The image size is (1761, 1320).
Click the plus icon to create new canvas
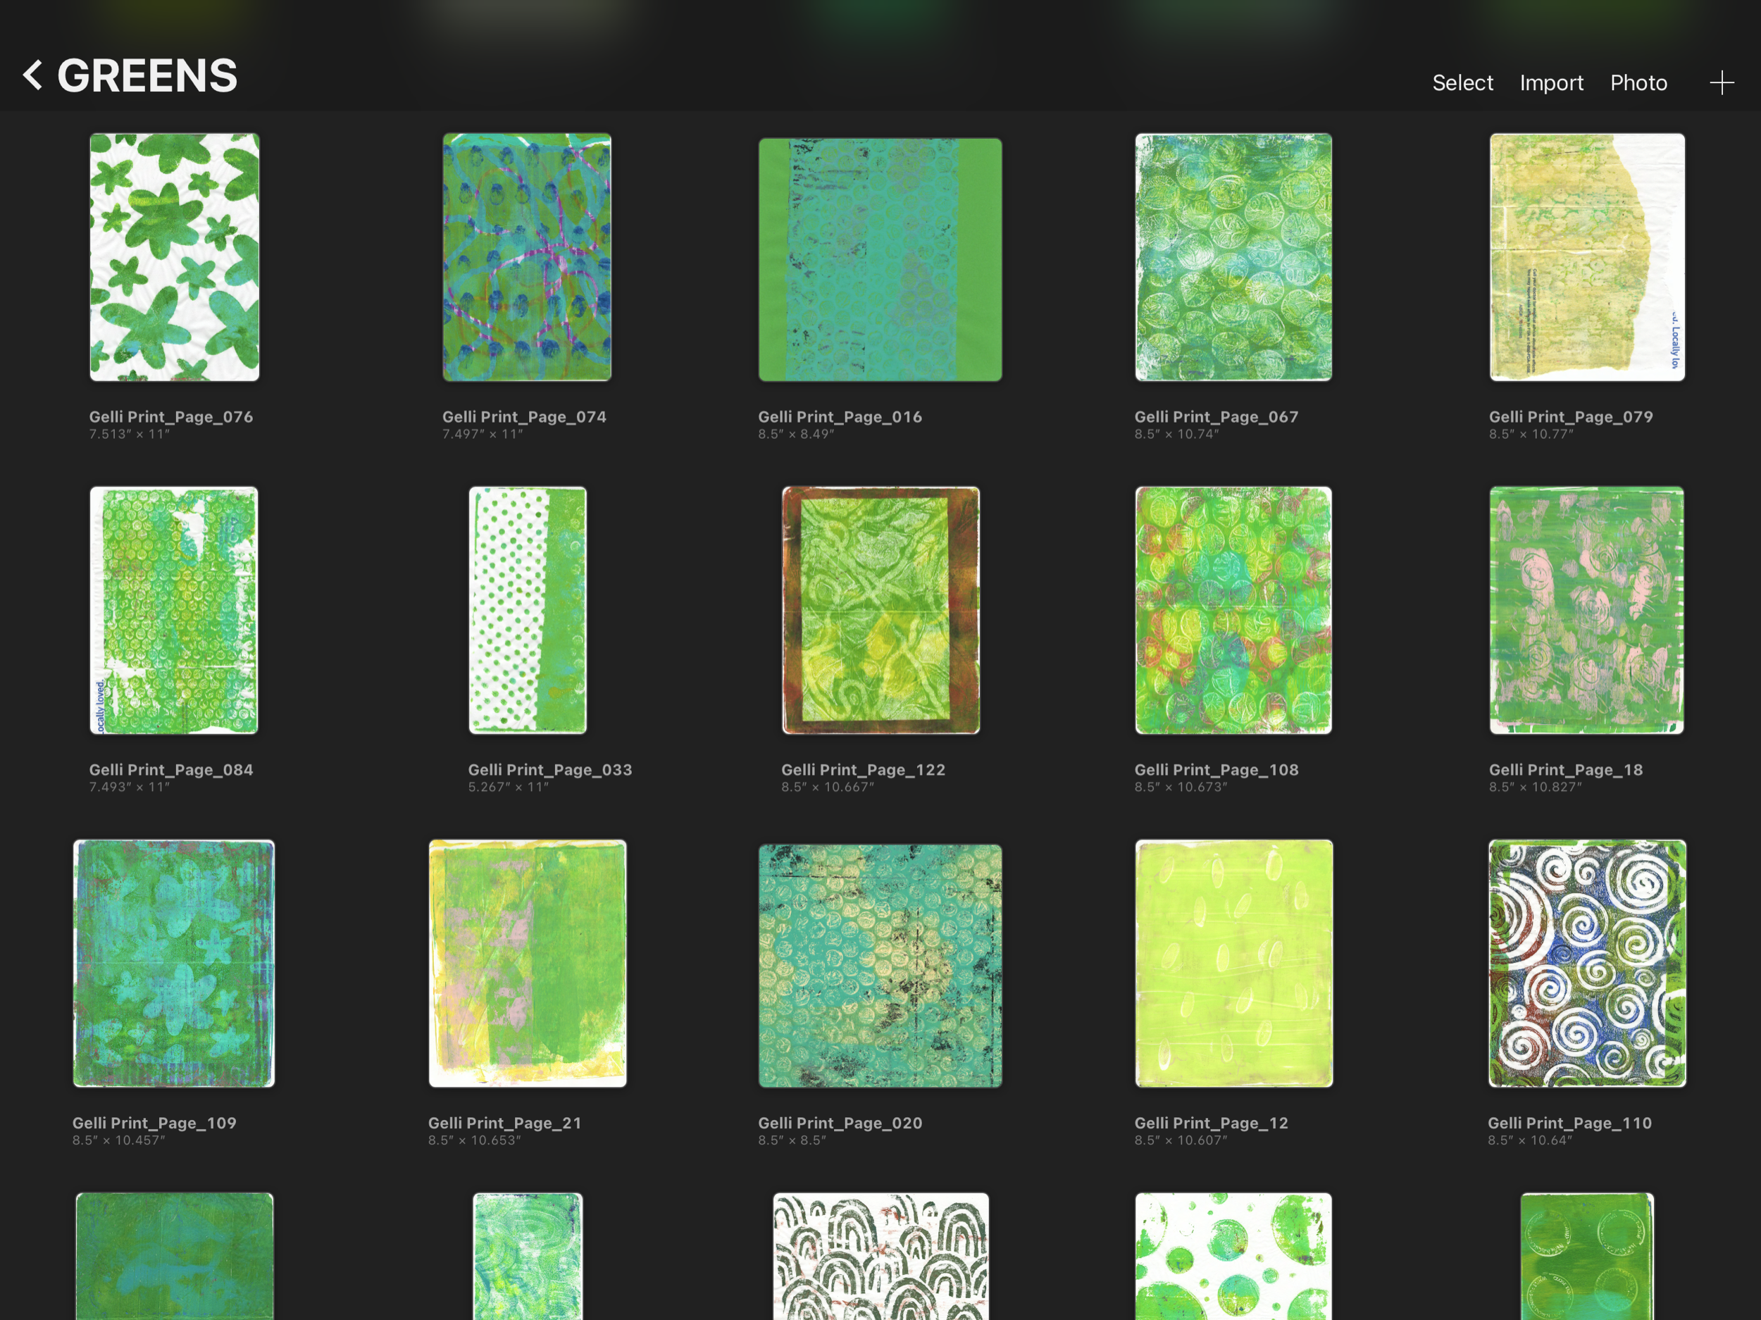pos(1721,83)
